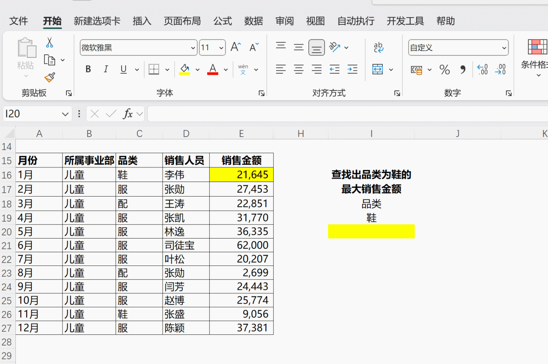
Task: Select column E header
Action: [x=241, y=134]
